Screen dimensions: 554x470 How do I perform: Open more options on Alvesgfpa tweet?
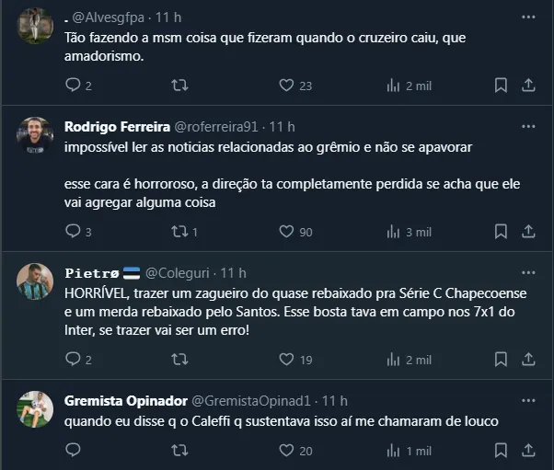(x=528, y=17)
